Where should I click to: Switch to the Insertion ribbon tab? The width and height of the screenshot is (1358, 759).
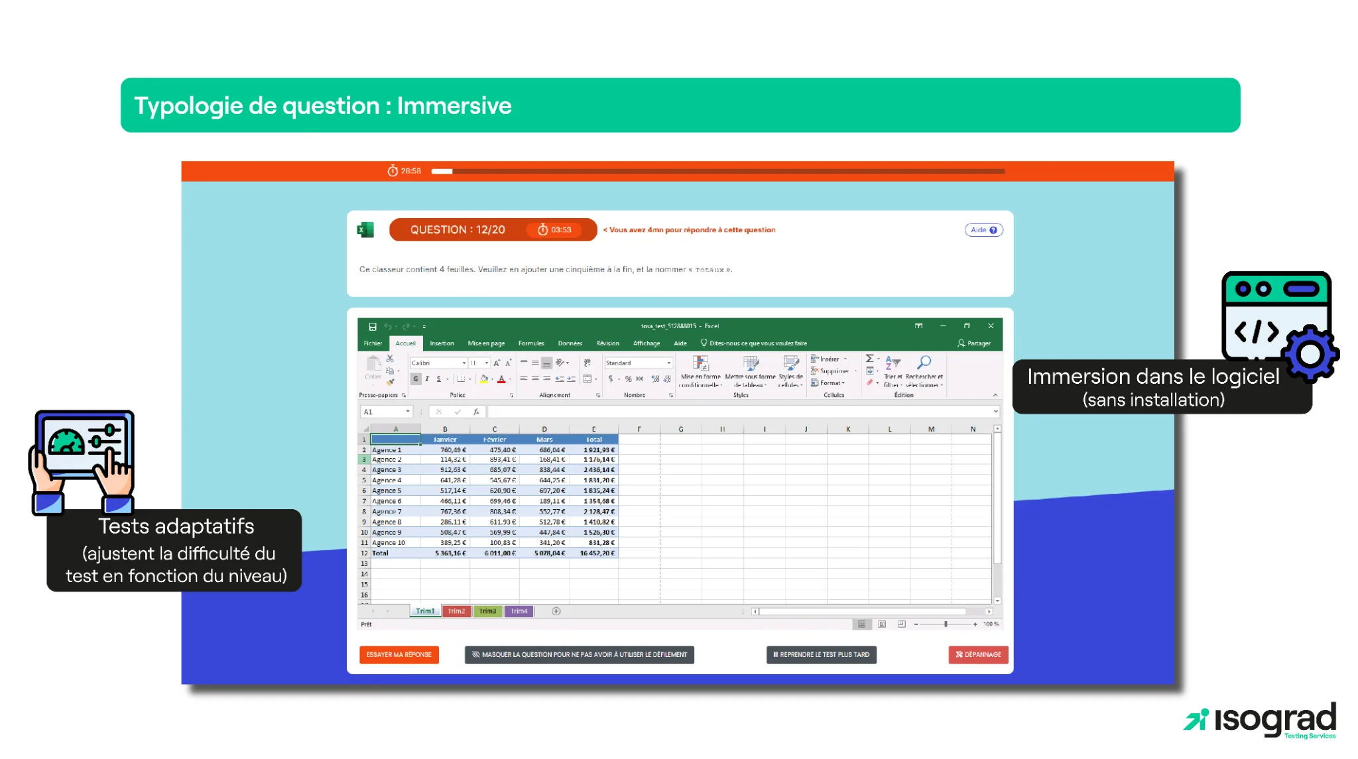pos(442,343)
